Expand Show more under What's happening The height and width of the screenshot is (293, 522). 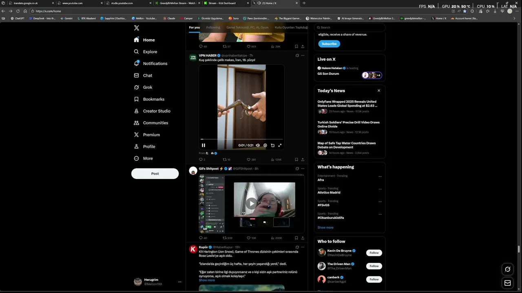coord(325,227)
